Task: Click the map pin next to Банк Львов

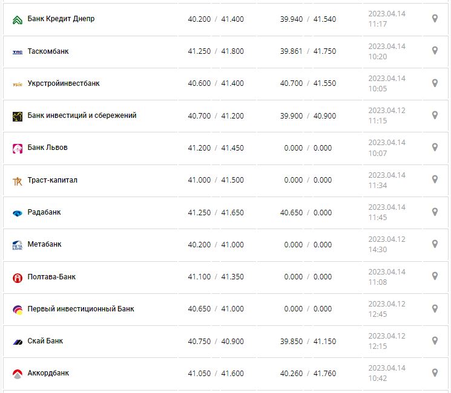Action: [x=435, y=147]
